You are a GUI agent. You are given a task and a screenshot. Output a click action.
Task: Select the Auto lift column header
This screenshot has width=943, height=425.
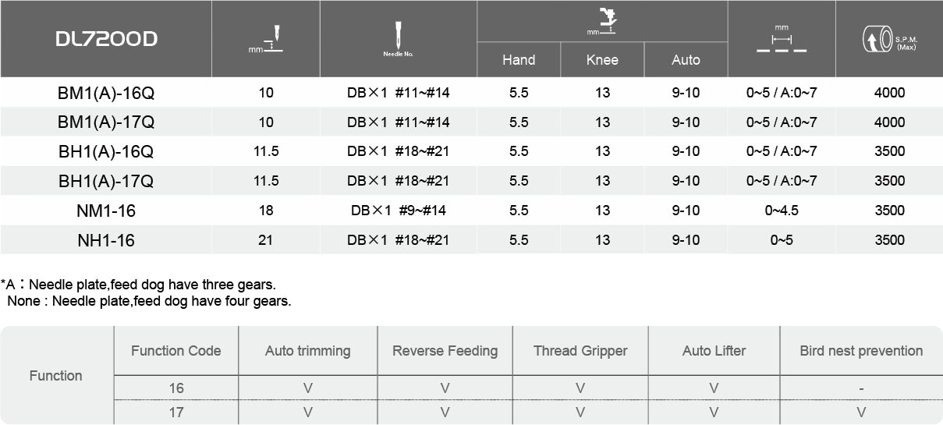point(686,60)
